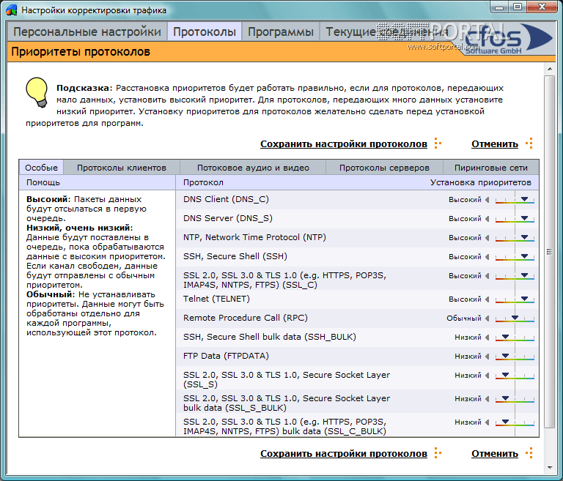Lower priority arrow for Remote Procedure Call
This screenshot has height=481, width=563.
click(487, 318)
